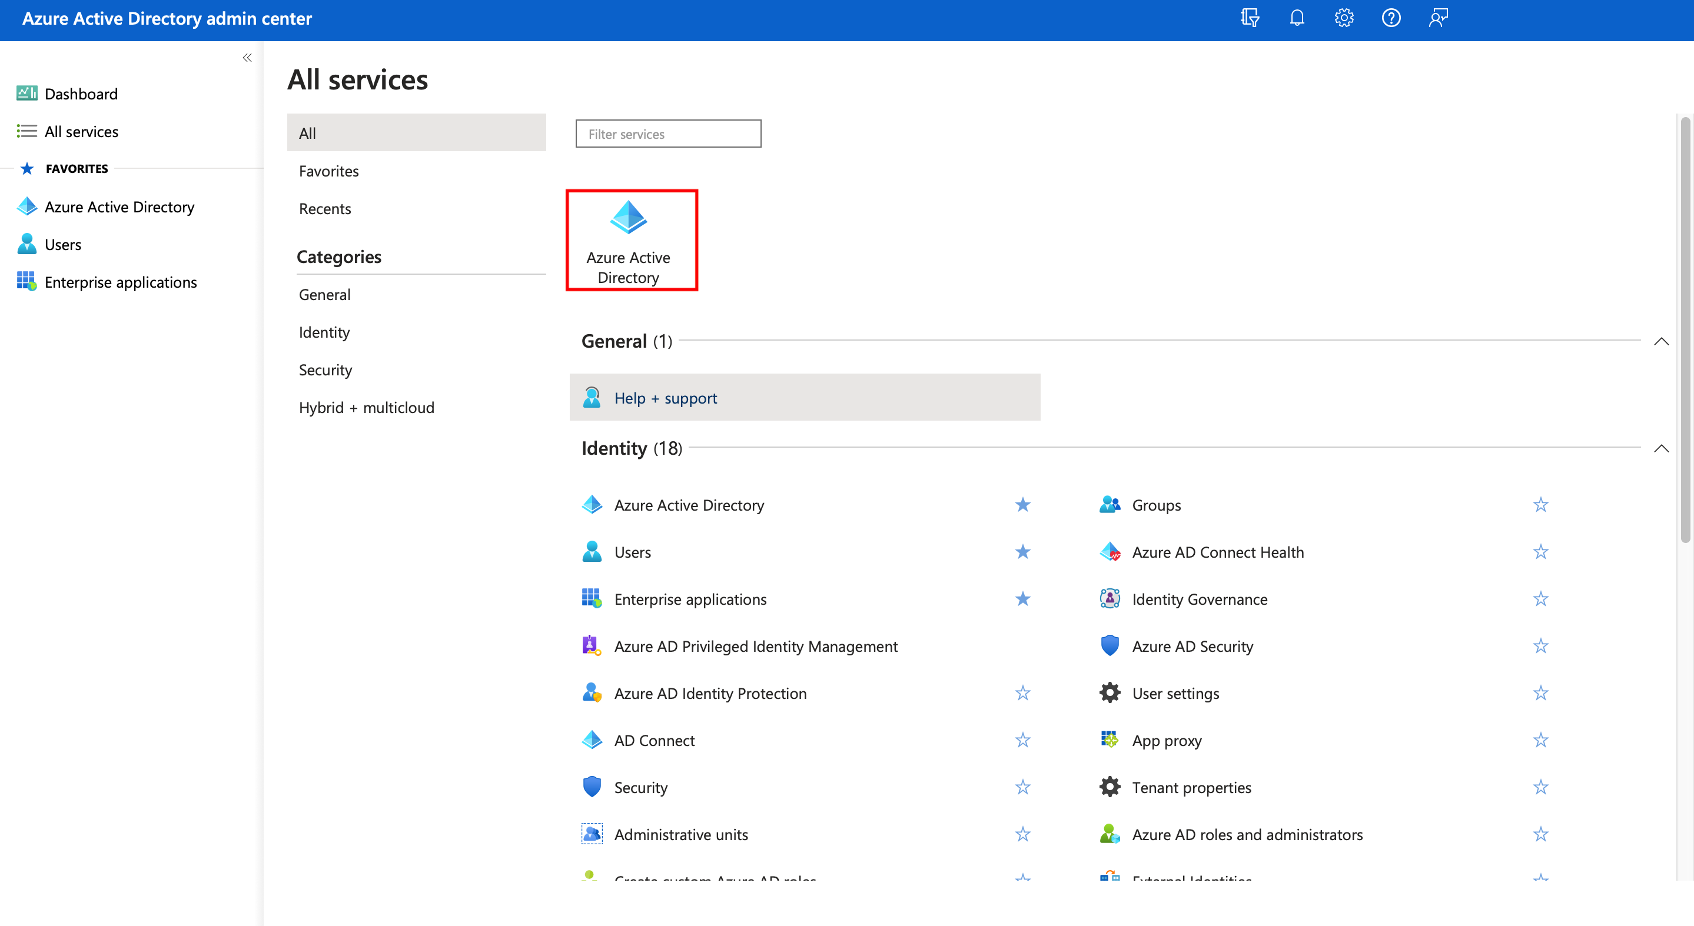
Task: Collapse the Identity section chevron
Action: pos(1661,448)
